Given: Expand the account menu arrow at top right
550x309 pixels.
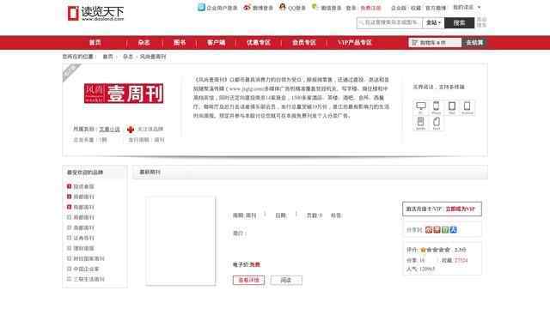Looking at the screenshot, I should [x=480, y=7].
